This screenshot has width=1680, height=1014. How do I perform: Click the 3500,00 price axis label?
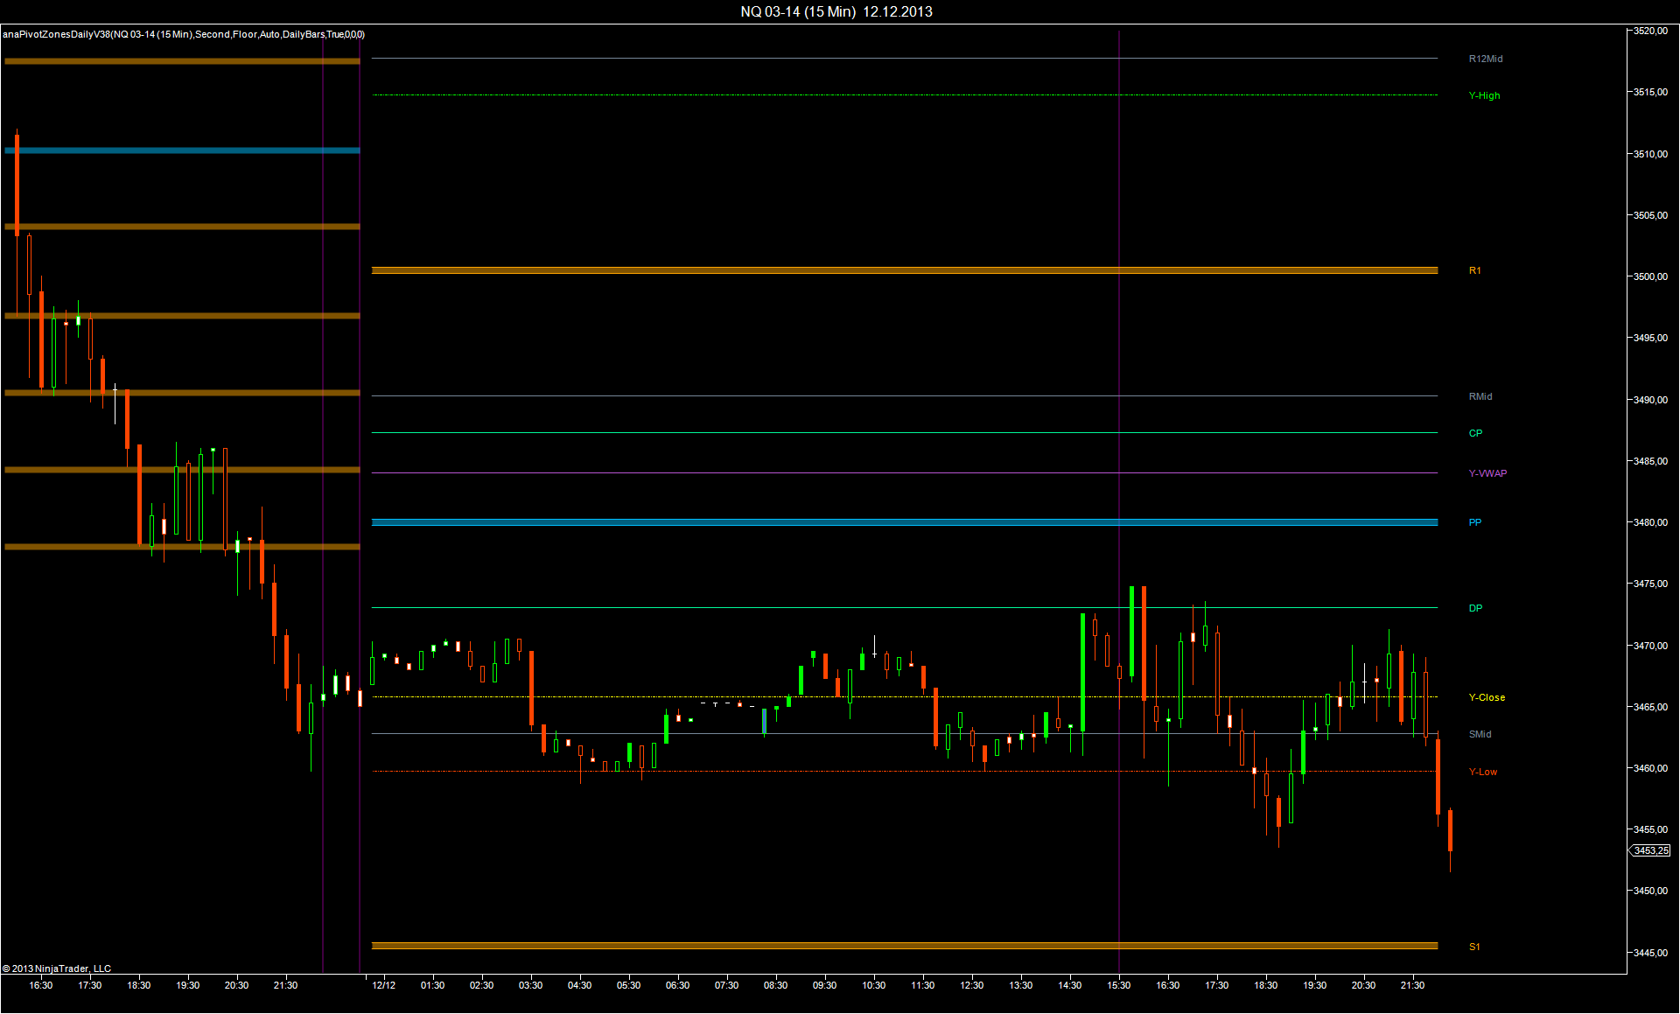[x=1650, y=276]
